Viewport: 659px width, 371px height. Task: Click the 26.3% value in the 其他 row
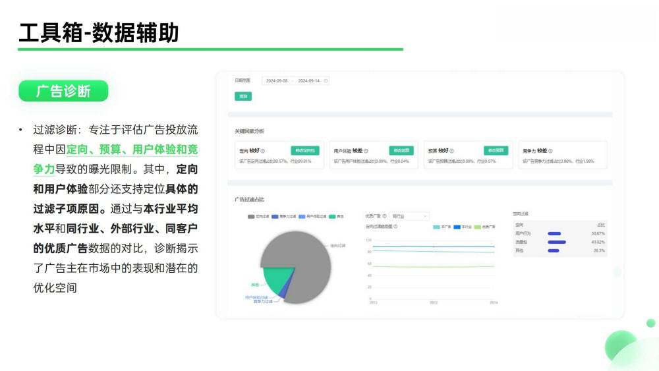coord(599,250)
